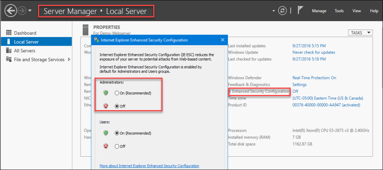
Task: Open the Tools menu
Action: (339, 11)
